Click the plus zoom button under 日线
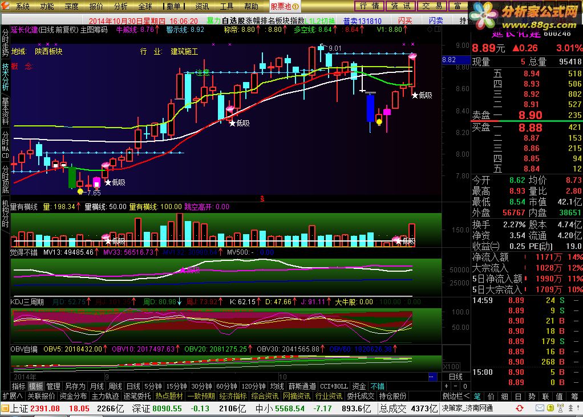The image size is (583, 417). [x=446, y=386]
